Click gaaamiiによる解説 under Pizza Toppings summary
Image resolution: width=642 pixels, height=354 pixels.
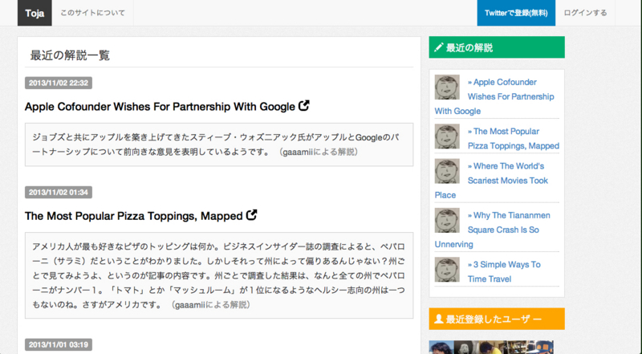(210, 305)
